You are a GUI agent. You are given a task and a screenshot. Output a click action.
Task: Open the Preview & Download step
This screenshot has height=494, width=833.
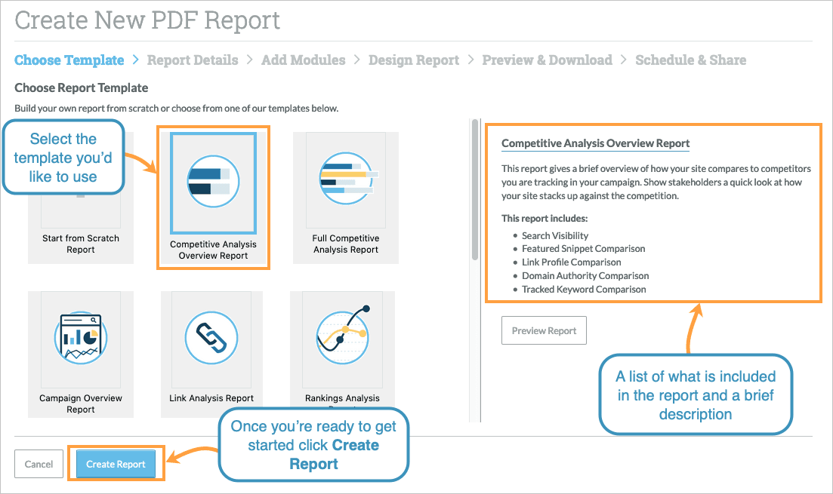(x=547, y=60)
